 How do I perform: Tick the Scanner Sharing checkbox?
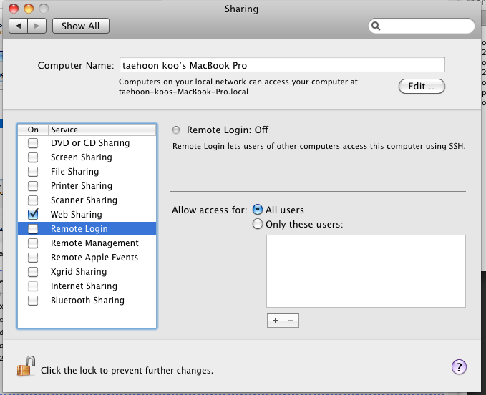(x=33, y=200)
